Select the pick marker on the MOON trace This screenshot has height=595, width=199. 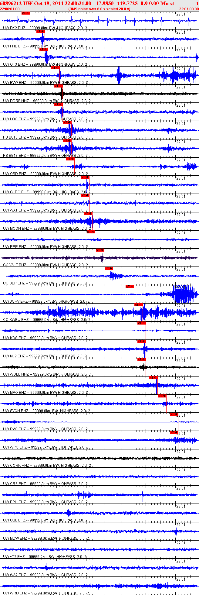(88, 214)
